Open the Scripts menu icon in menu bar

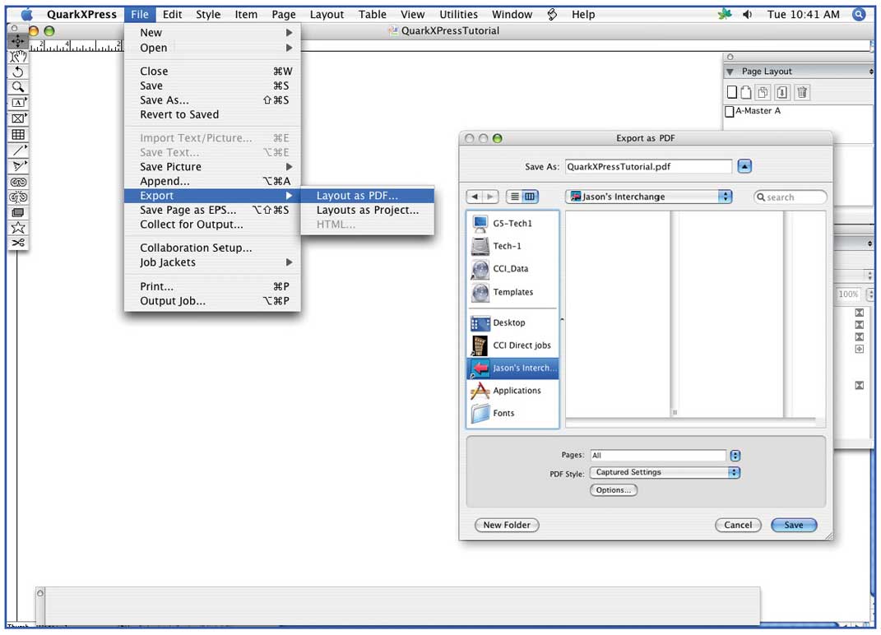pos(552,15)
